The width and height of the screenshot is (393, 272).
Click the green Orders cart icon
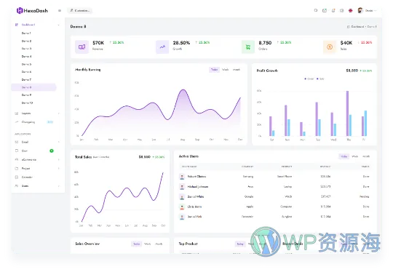click(x=248, y=47)
